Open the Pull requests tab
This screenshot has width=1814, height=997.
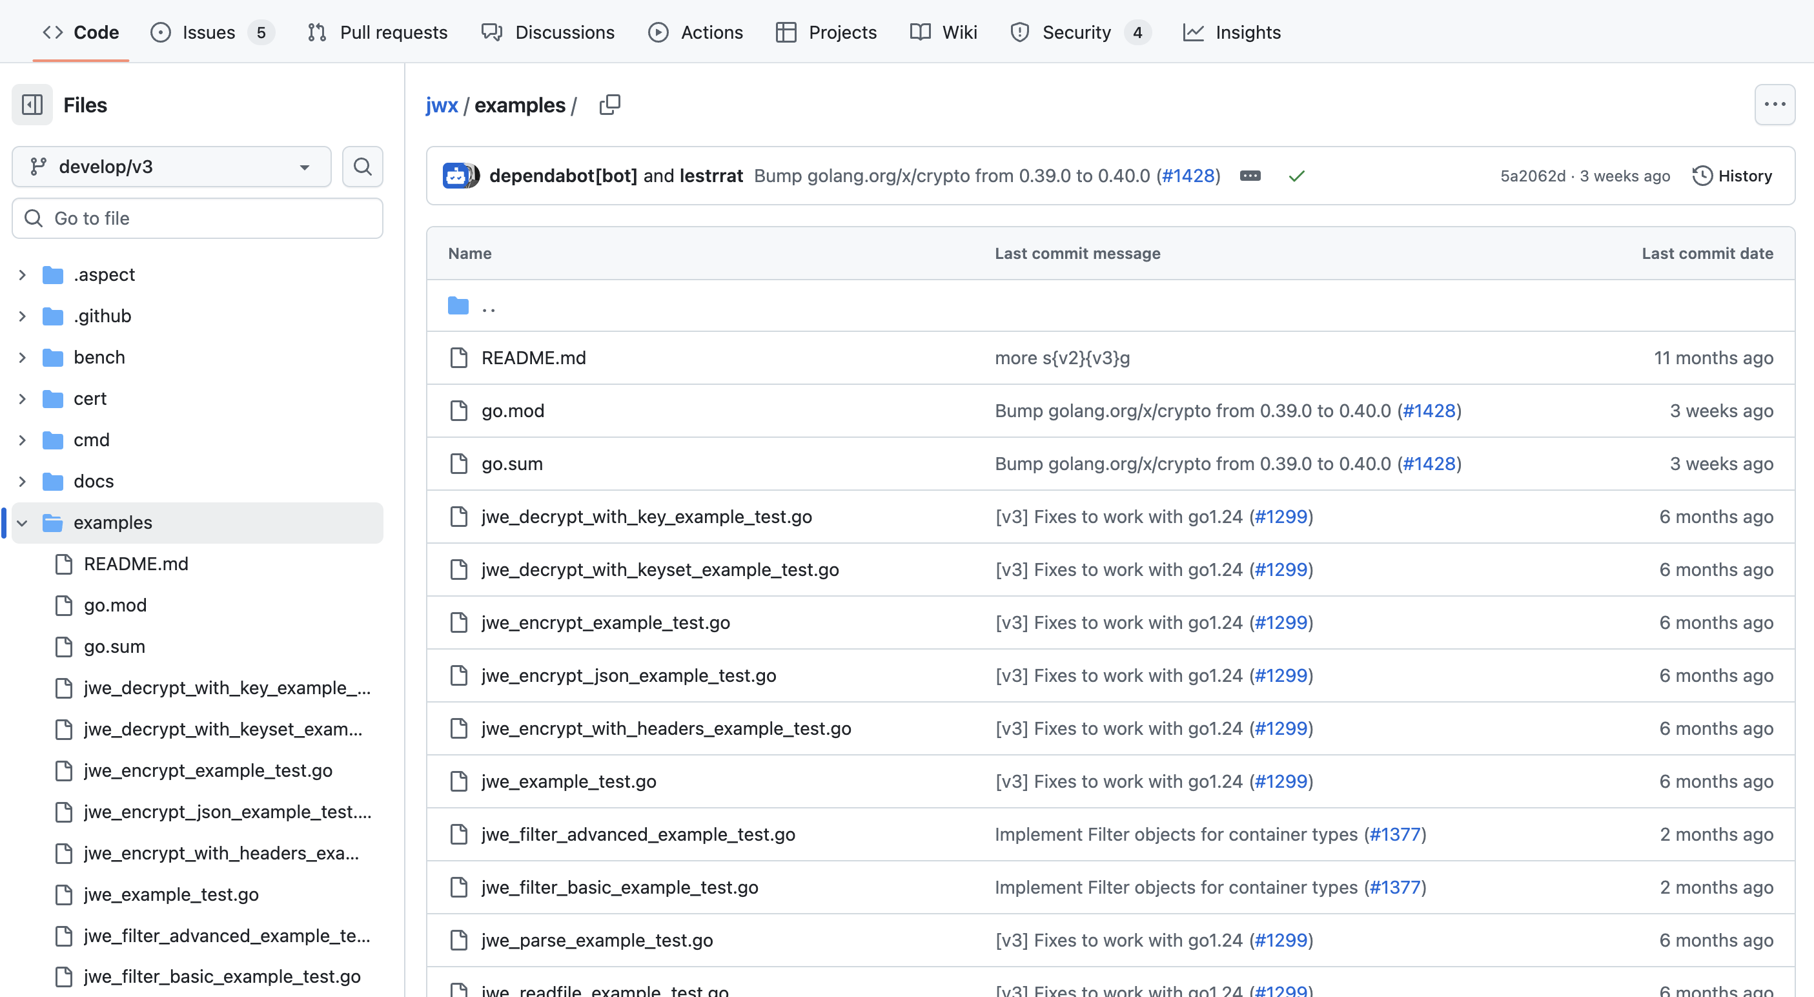tap(378, 32)
